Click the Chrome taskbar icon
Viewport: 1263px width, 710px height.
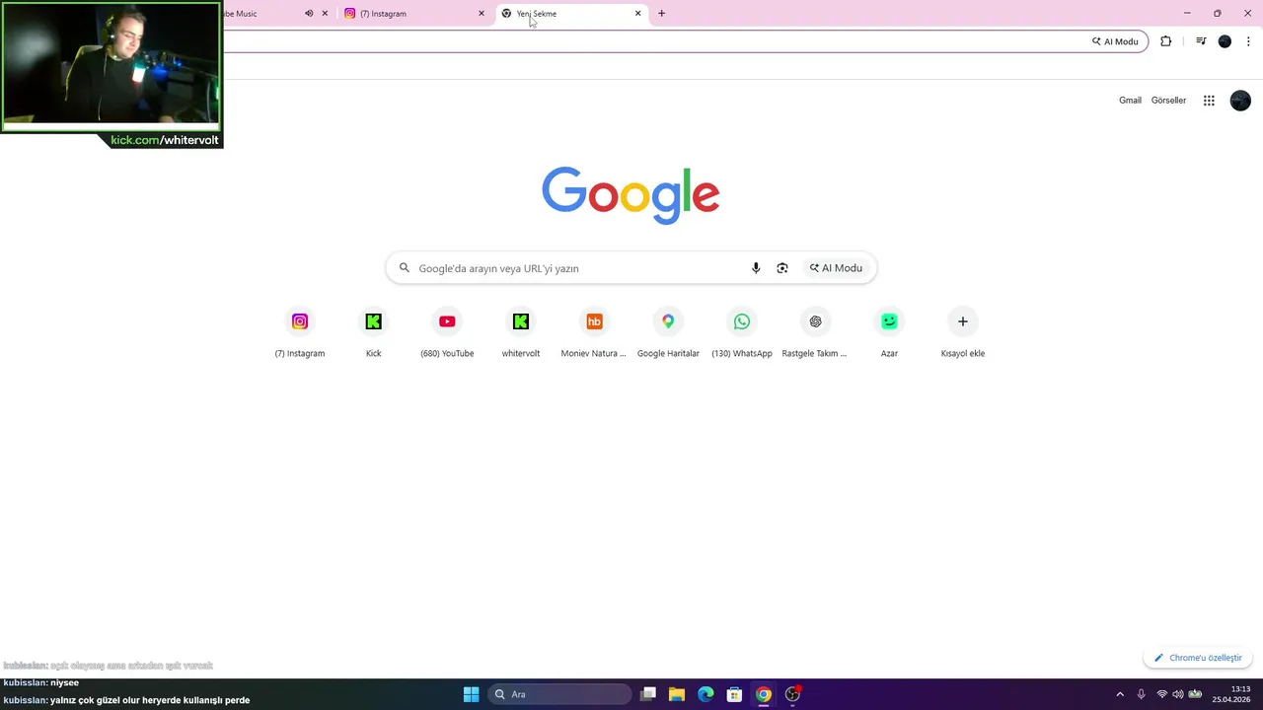point(763,694)
